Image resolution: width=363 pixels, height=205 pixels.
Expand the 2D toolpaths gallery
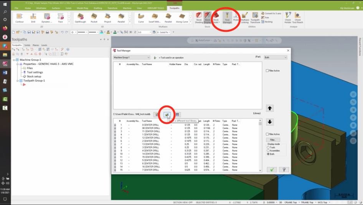69,22
